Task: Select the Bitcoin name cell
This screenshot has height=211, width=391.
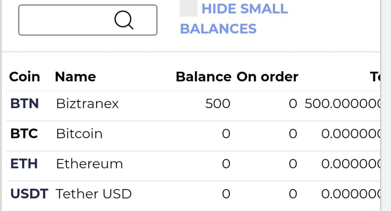Action: click(x=79, y=134)
